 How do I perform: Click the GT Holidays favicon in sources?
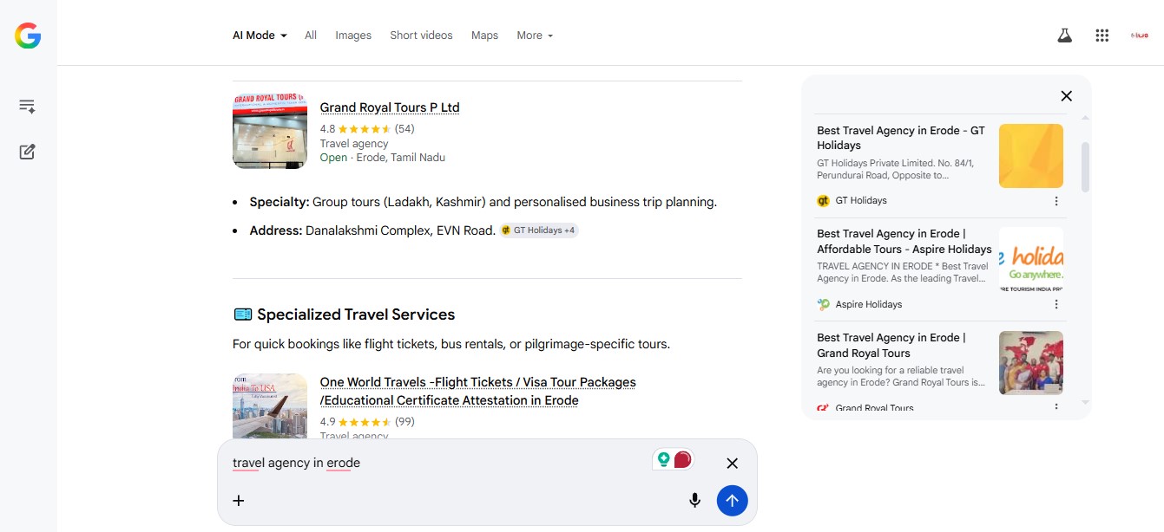coord(824,200)
